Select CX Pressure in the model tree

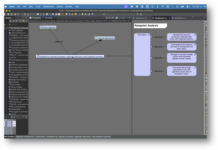coord(16,53)
